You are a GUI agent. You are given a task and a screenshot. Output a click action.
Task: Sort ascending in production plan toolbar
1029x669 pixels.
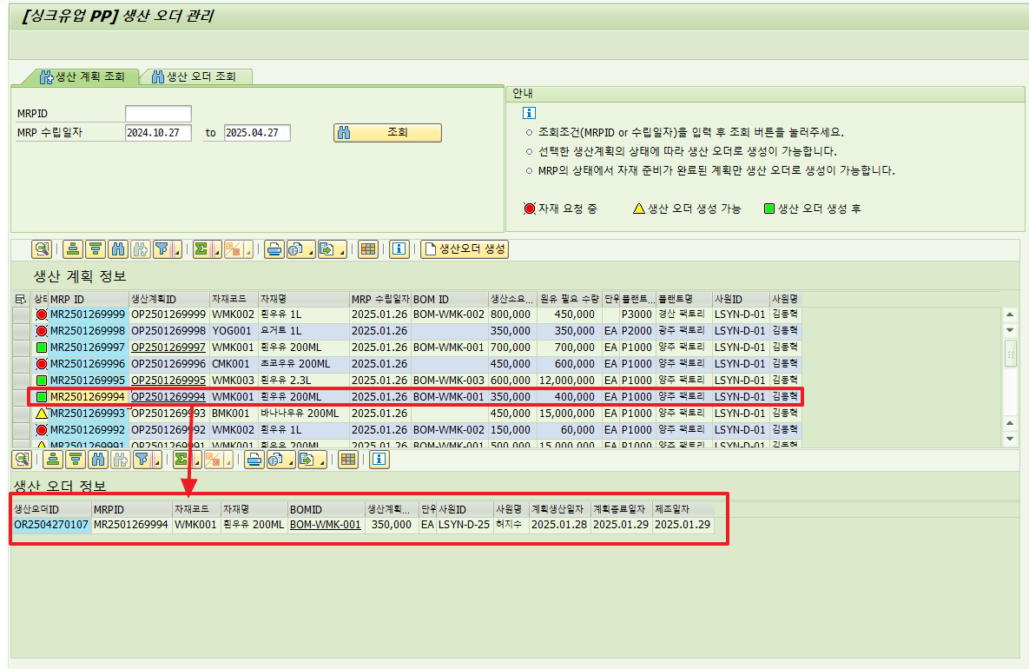pos(73,249)
